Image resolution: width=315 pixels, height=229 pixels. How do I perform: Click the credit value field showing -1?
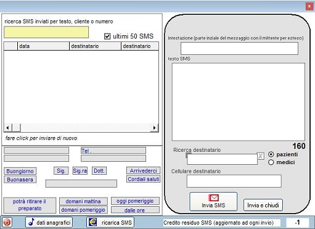click(297, 222)
